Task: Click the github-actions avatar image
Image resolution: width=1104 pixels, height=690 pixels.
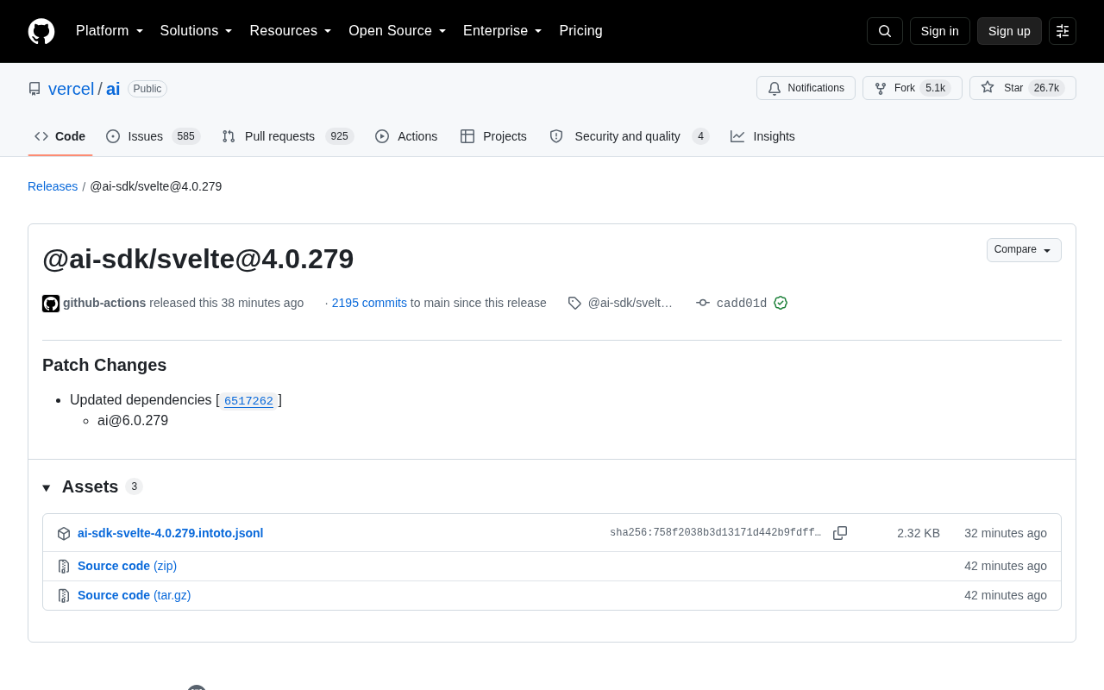Action: click(x=51, y=304)
